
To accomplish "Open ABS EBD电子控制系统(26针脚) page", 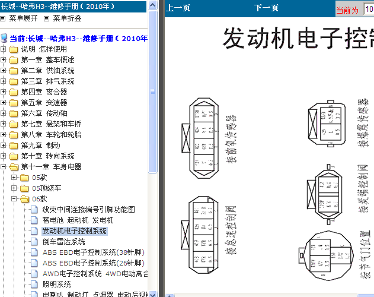I will click(94, 263).
